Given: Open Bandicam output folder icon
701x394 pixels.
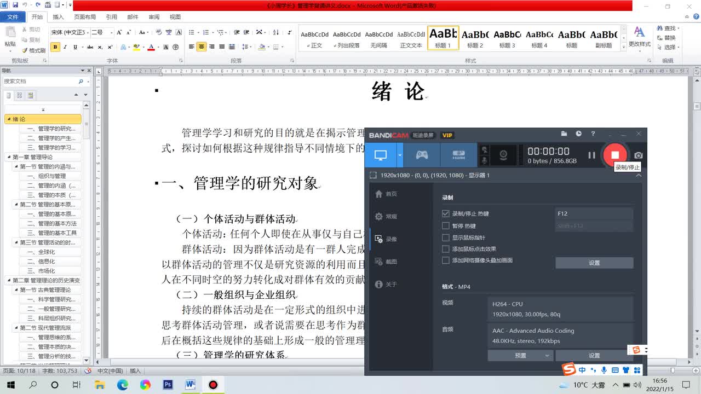Looking at the screenshot, I should 564,134.
